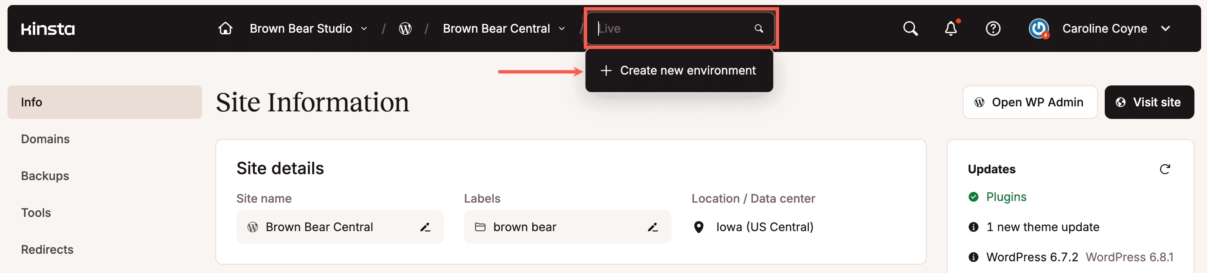1207x273 pixels.
Task: Click the WordPress icon in breadcrumb
Action: pyautogui.click(x=405, y=28)
